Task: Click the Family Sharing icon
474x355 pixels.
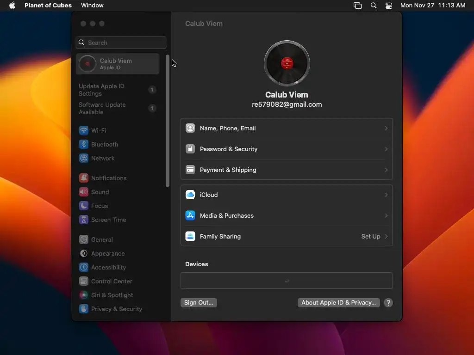Action: [190, 236]
